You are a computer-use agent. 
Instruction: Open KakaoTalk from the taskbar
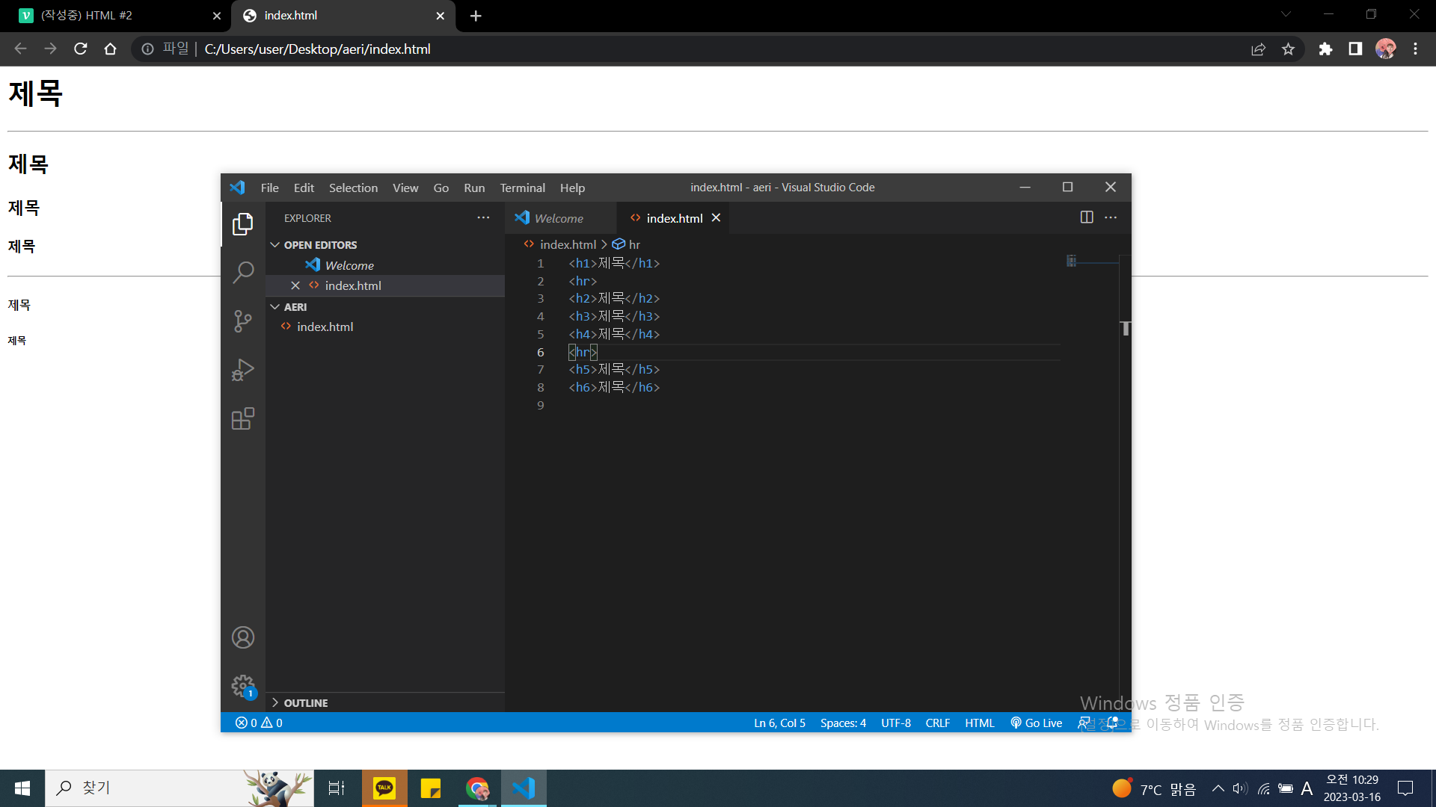[384, 788]
